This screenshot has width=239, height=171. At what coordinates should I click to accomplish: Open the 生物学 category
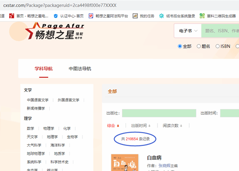tap(72, 137)
